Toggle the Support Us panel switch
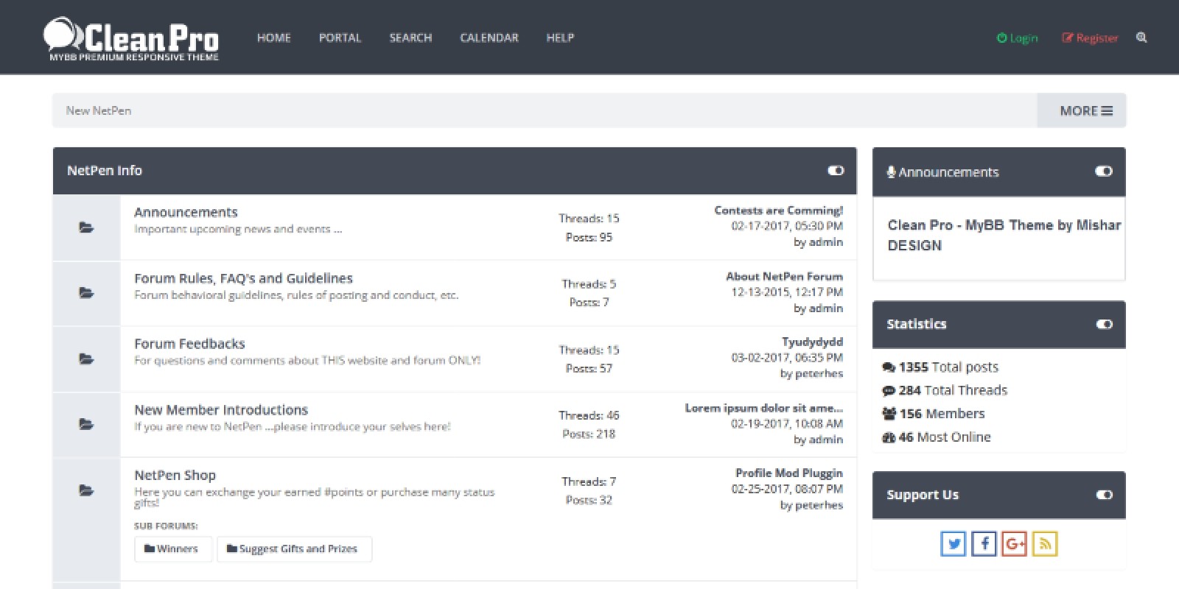Screen dimensions: 1179x589 click(x=1104, y=495)
